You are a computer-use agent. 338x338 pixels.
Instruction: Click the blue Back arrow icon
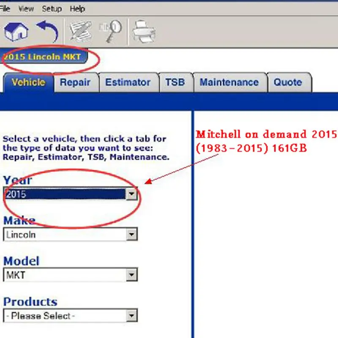coord(48,31)
